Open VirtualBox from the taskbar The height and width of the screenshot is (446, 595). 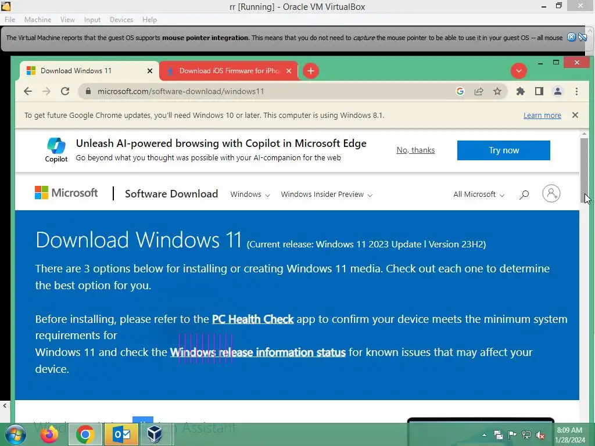[155, 434]
